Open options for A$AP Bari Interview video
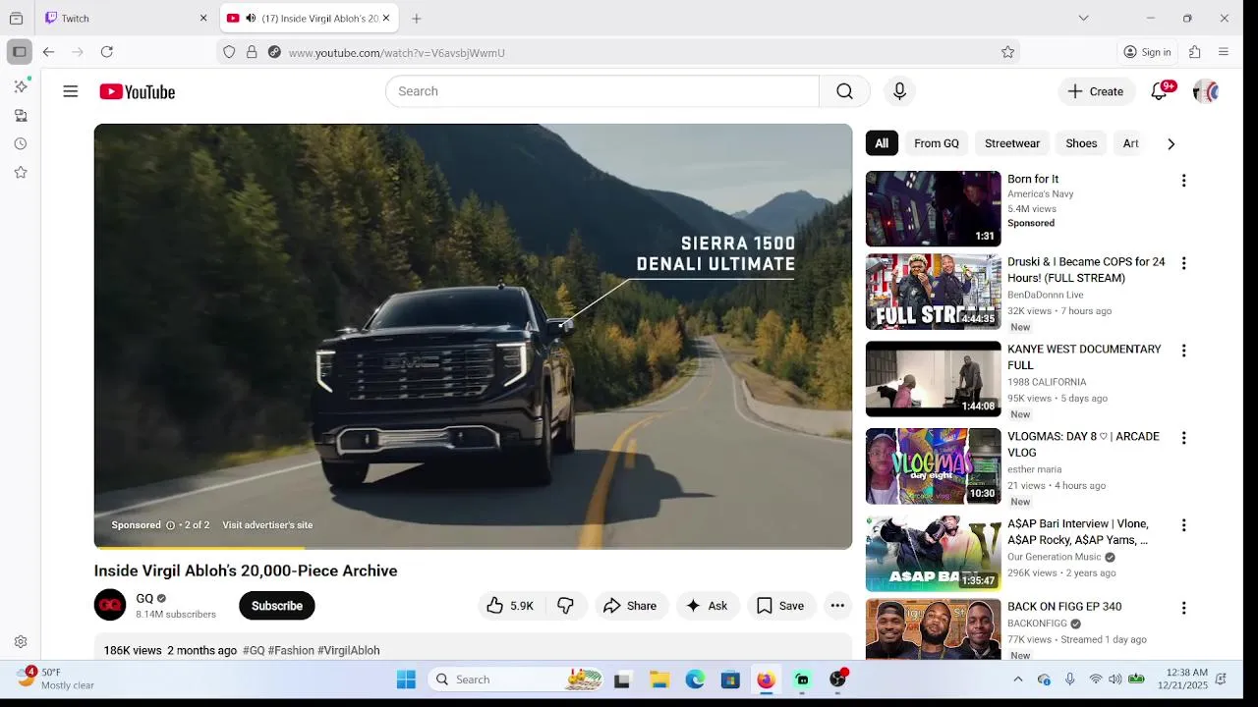 [x=1183, y=525]
